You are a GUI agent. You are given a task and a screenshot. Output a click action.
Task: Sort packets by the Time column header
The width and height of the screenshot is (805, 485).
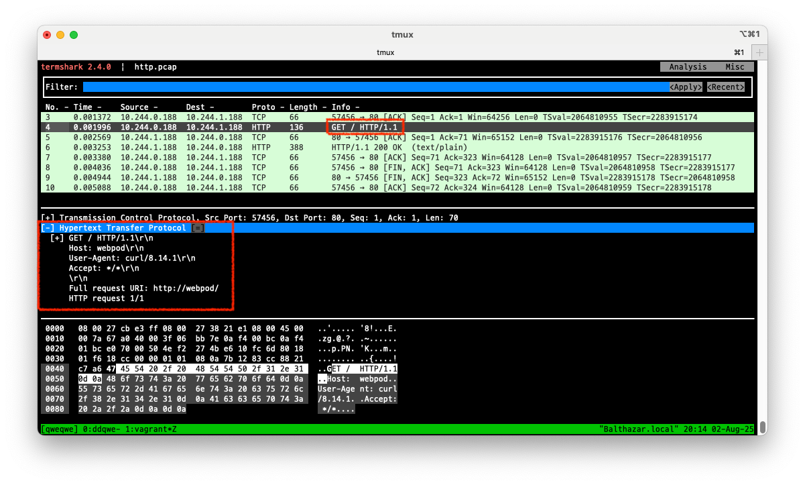(x=87, y=107)
